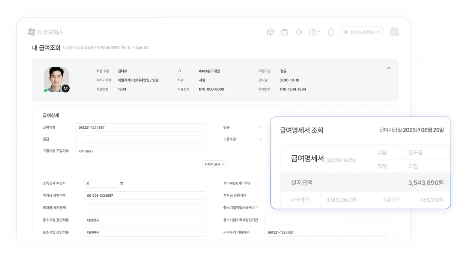Expand the 자세히 보기 section
459x254 pixels.
coord(214,164)
